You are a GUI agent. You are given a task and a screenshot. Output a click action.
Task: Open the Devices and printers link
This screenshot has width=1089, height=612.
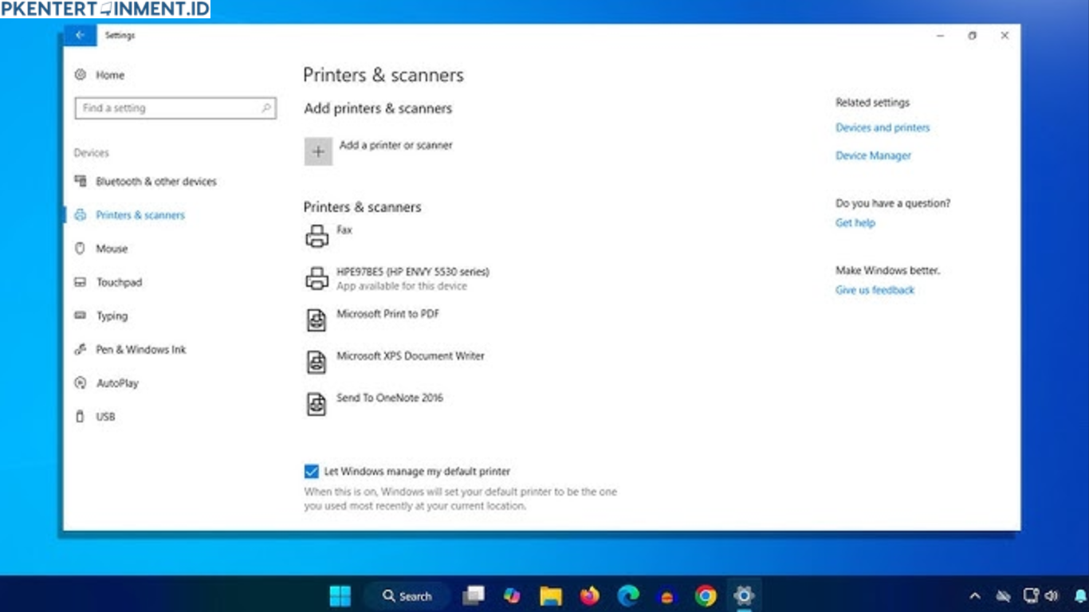click(883, 127)
